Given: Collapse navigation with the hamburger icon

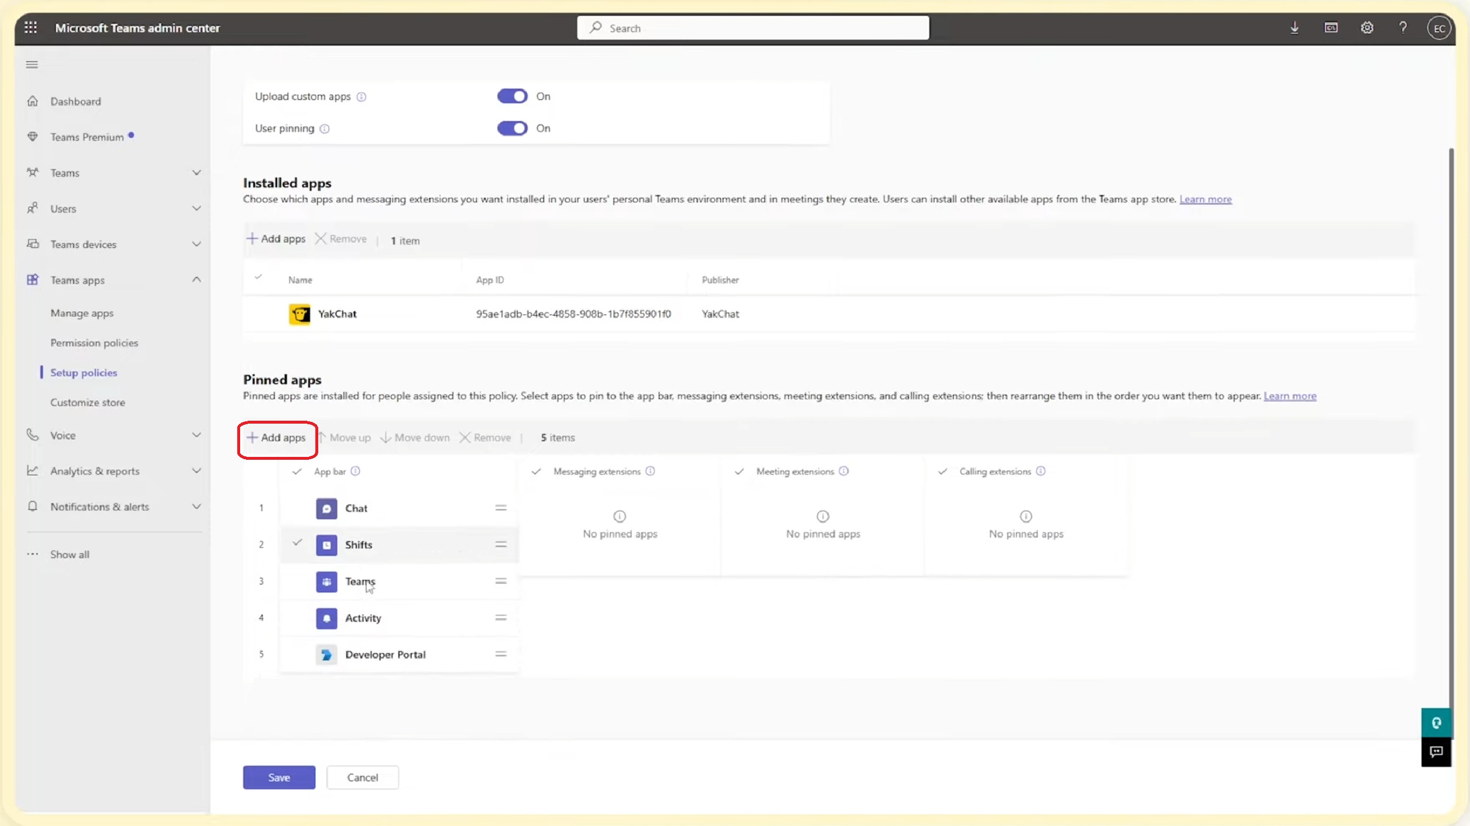Looking at the screenshot, I should tap(32, 65).
